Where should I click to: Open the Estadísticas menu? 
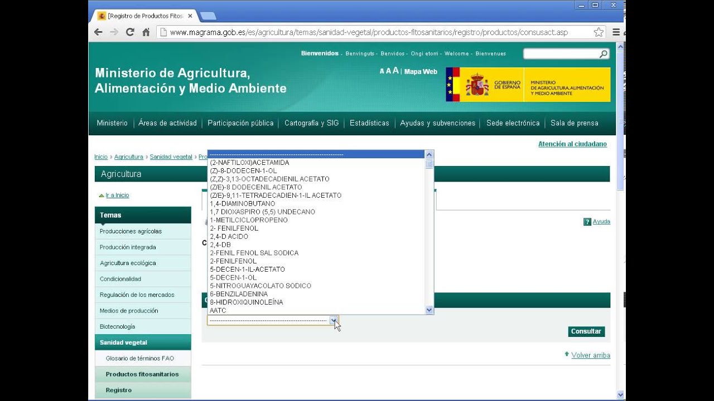point(369,123)
